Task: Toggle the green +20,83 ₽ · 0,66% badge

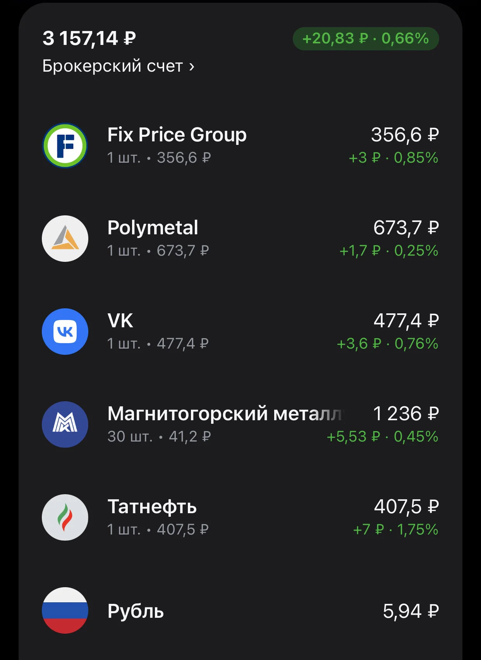Action: [x=366, y=38]
